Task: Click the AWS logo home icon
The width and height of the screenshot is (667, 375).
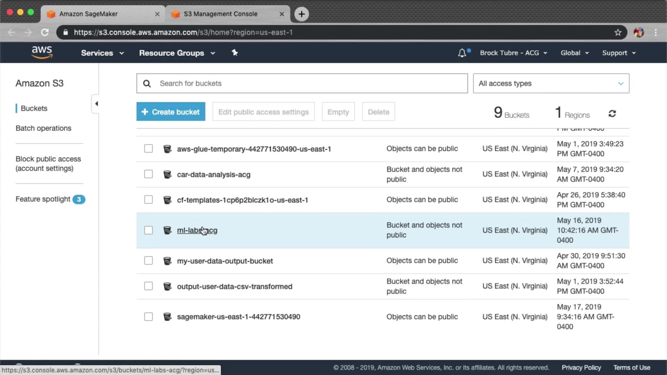Action: [42, 52]
